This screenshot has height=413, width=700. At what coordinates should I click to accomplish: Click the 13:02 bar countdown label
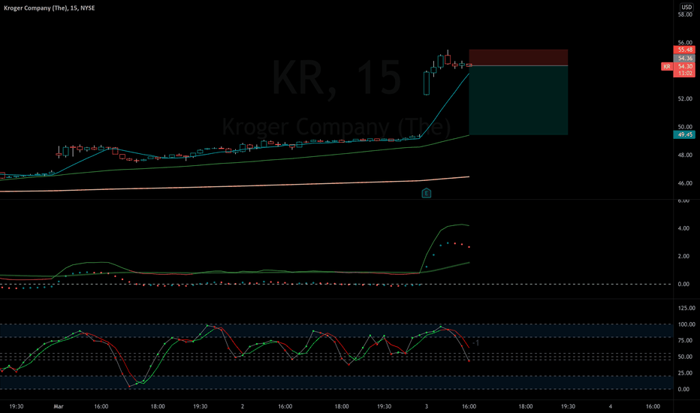pos(684,74)
